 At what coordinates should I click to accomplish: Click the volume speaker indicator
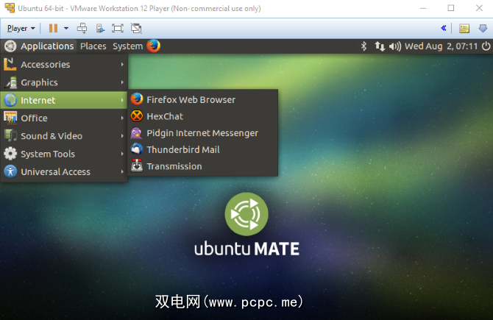395,46
